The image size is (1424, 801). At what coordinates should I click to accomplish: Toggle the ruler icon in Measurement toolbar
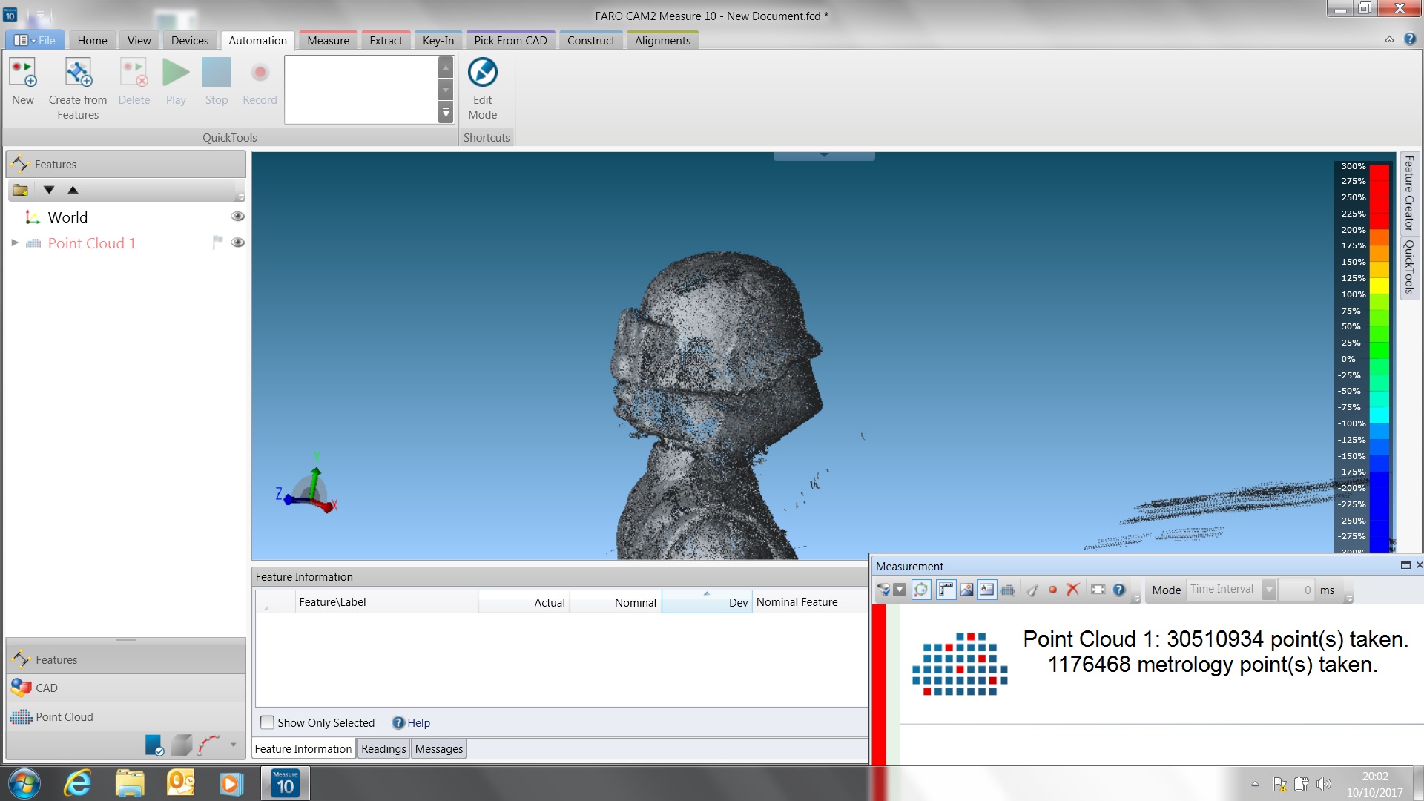[x=946, y=590]
